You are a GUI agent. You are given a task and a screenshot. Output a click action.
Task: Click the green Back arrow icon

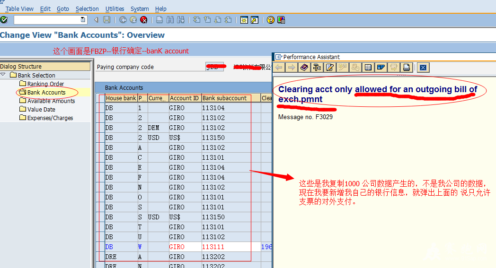click(x=123, y=20)
